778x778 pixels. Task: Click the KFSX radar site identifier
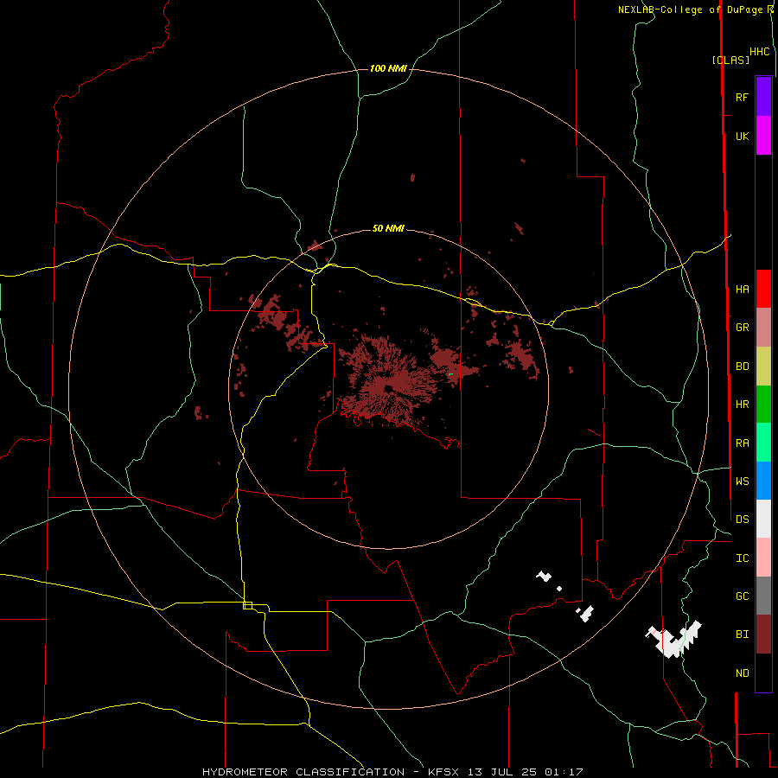(443, 772)
